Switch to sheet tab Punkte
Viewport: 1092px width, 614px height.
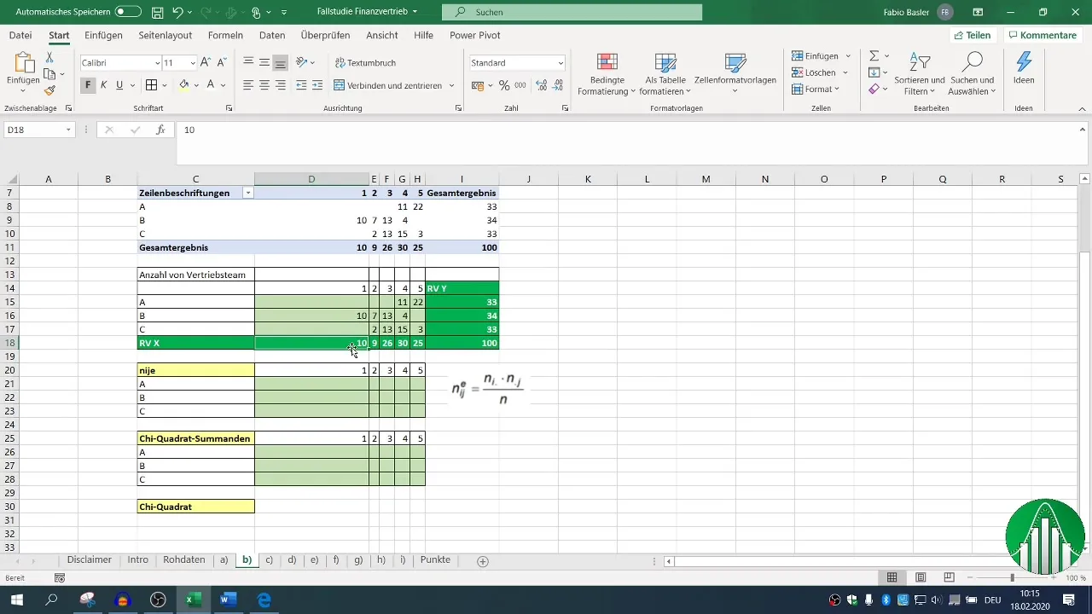pyautogui.click(x=436, y=560)
